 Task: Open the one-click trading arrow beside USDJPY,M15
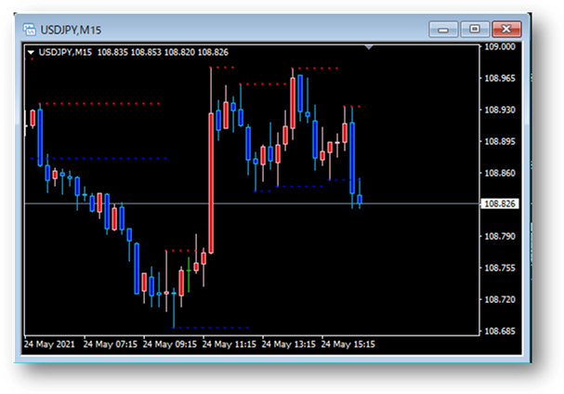[x=31, y=53]
